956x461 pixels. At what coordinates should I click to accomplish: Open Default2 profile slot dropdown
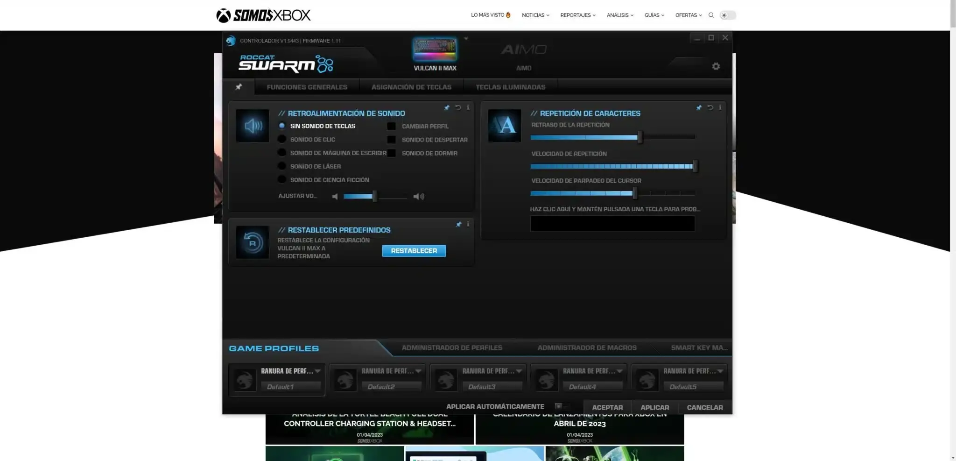(x=418, y=371)
